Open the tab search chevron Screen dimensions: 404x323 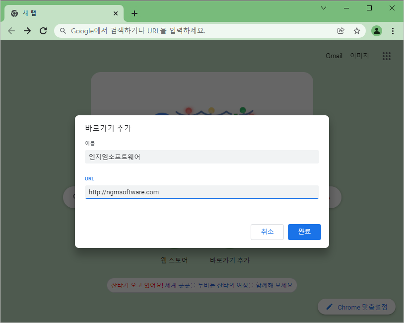(x=324, y=8)
